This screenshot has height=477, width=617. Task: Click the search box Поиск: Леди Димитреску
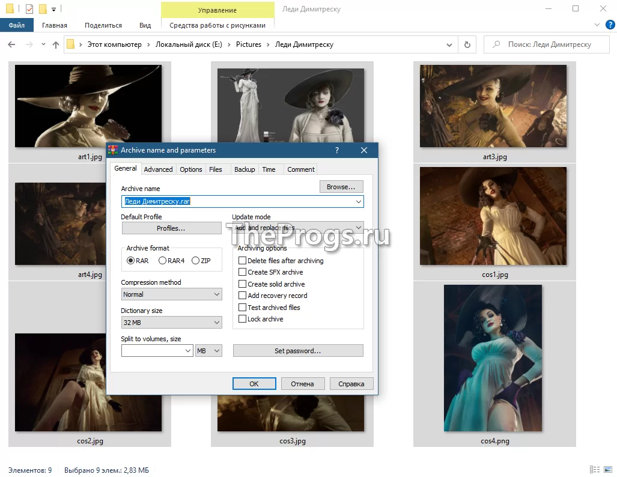point(547,44)
